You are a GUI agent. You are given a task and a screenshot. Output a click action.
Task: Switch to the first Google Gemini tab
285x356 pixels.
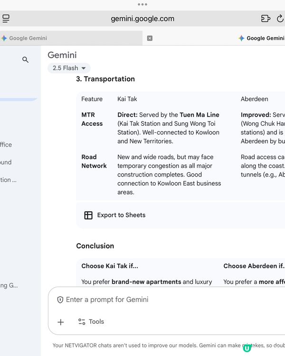pos(71,38)
